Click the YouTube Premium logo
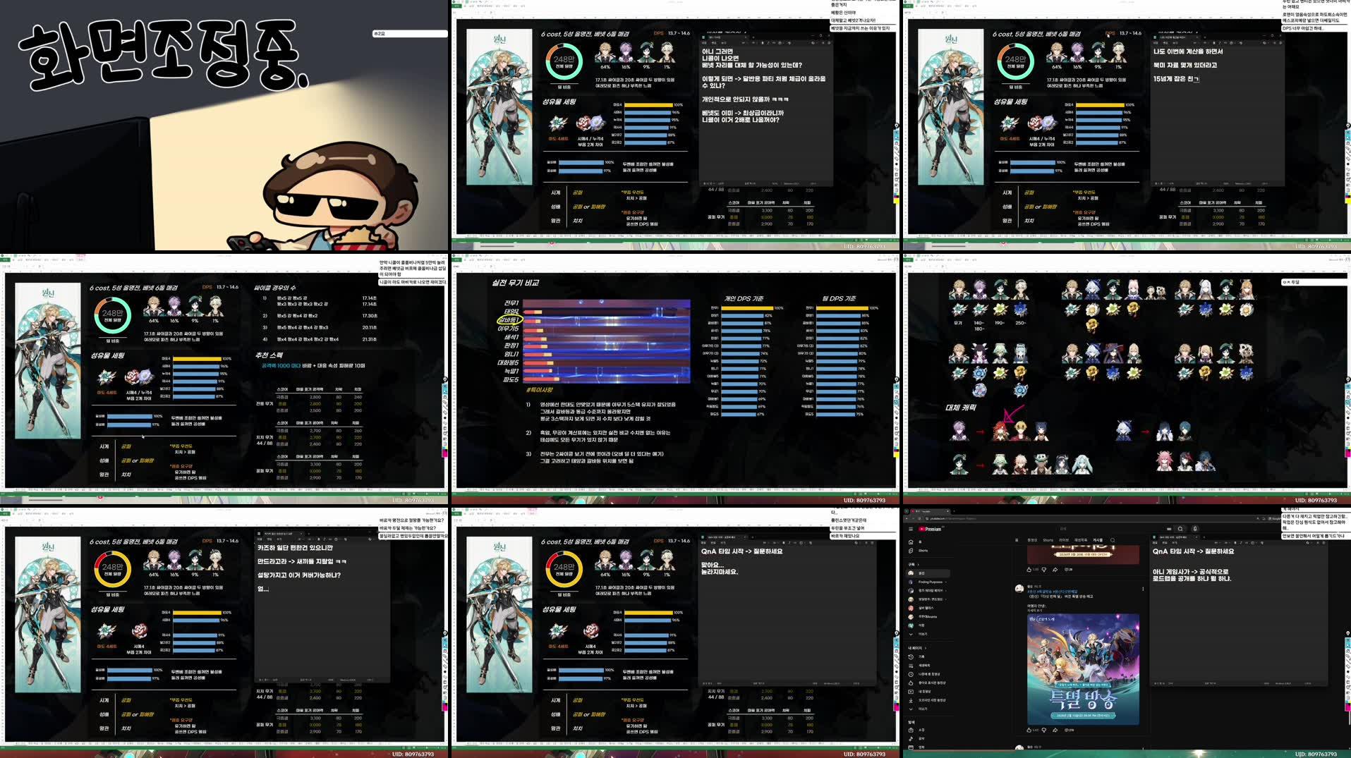Image resolution: width=1351 pixels, height=758 pixels. coord(929,528)
